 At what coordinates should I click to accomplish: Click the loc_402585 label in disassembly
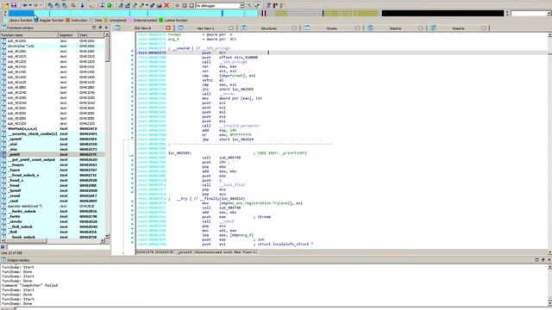pyautogui.click(x=179, y=153)
